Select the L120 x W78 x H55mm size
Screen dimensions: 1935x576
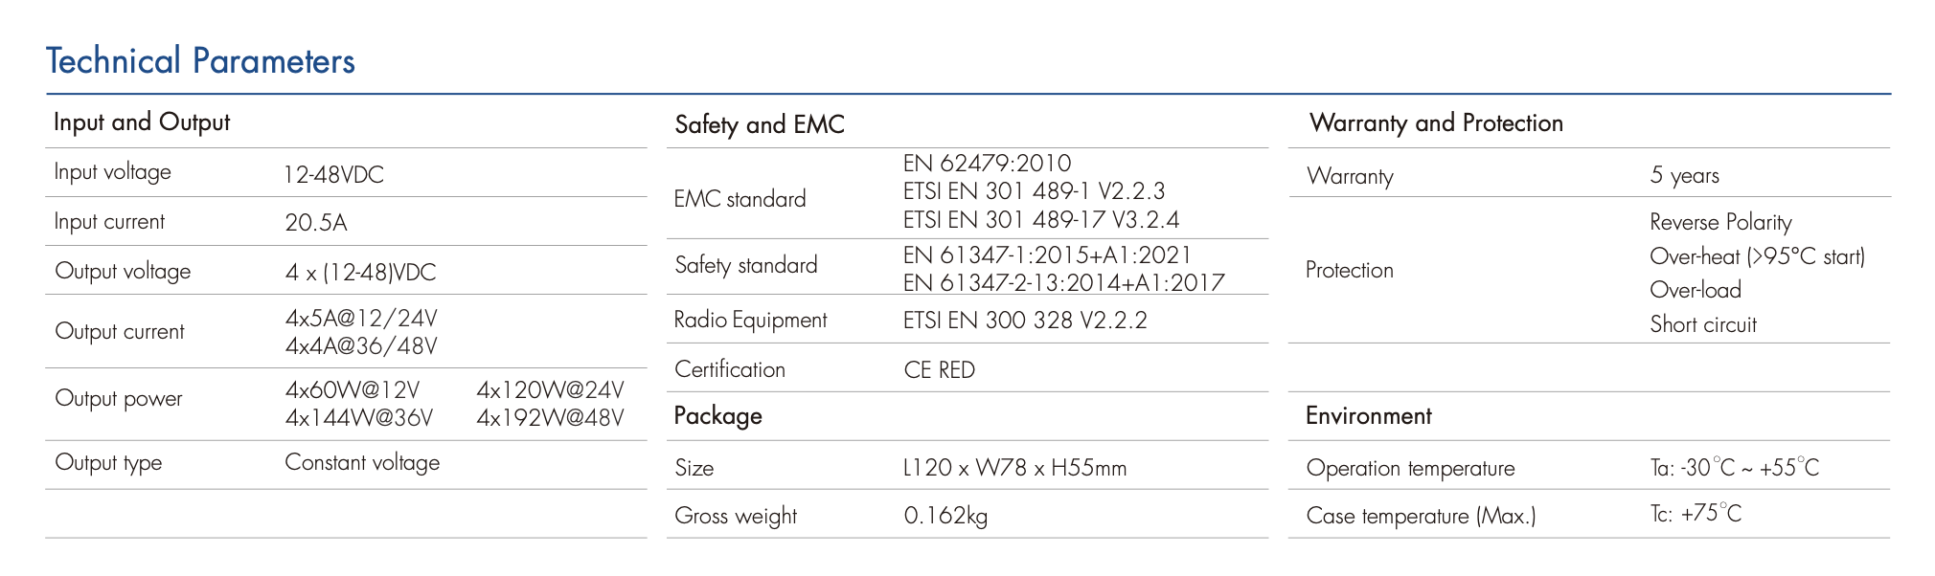(1015, 468)
